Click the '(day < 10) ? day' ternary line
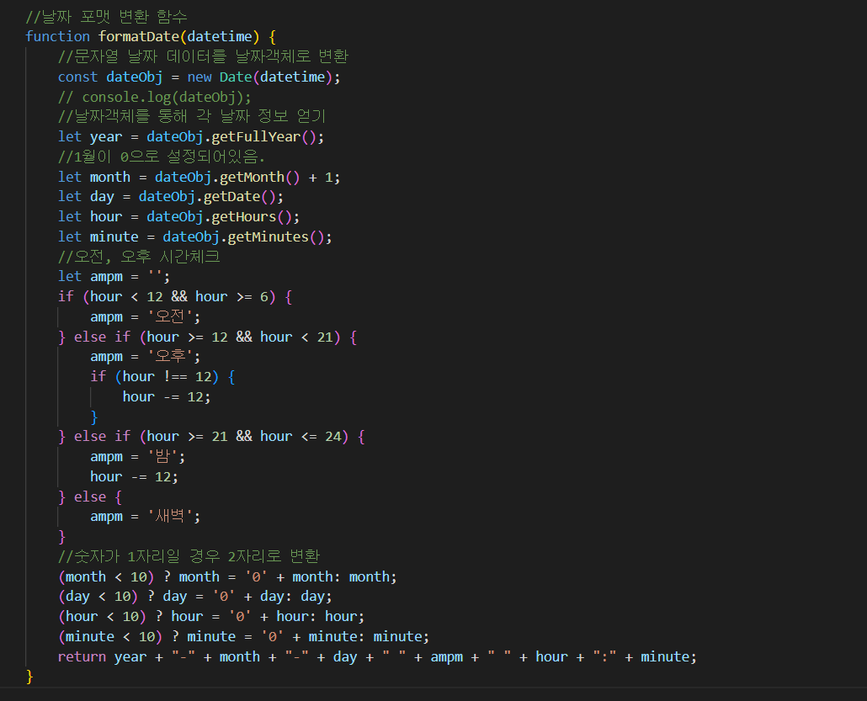This screenshot has height=701, width=867. (195, 597)
